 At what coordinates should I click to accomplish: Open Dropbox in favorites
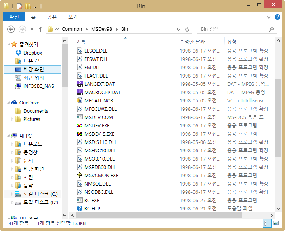[x=33, y=53]
